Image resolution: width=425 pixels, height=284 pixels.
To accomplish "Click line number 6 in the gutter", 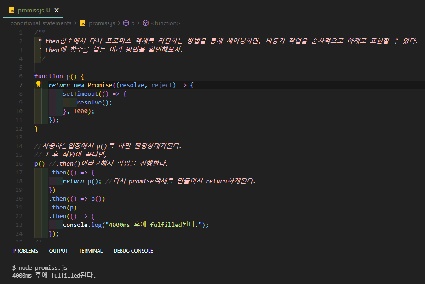I will [x=21, y=76].
